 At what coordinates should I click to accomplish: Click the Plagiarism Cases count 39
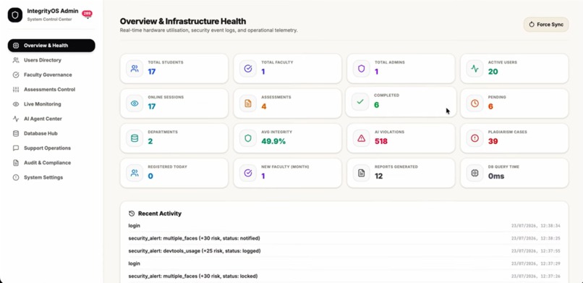pyautogui.click(x=493, y=141)
